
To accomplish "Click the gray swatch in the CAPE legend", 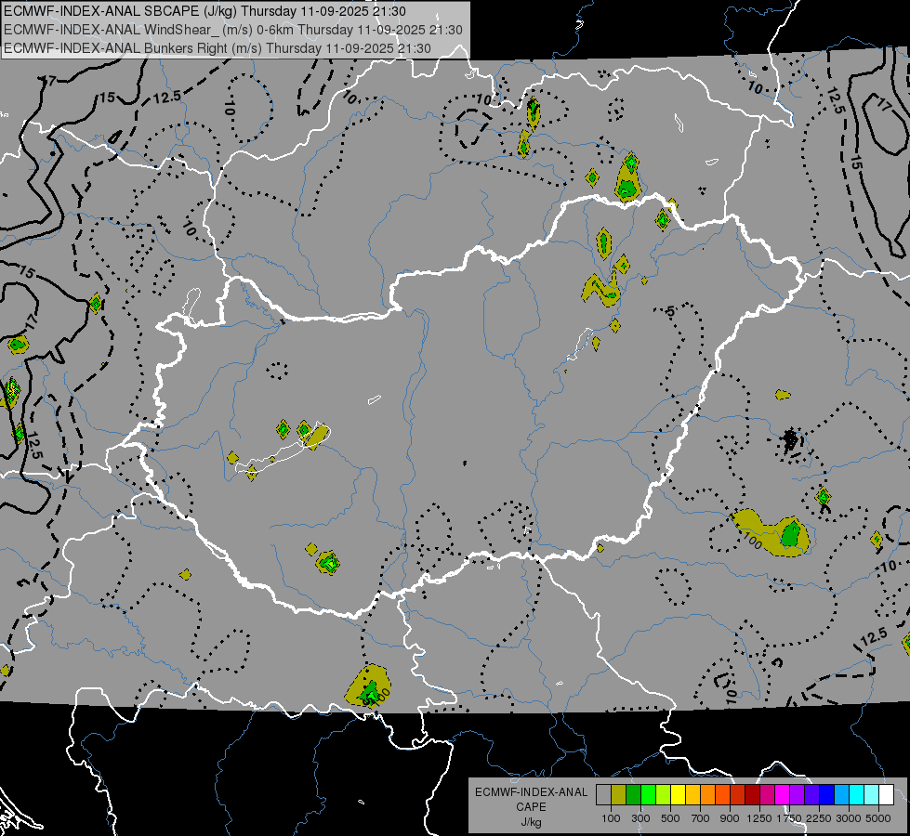I will tap(603, 794).
